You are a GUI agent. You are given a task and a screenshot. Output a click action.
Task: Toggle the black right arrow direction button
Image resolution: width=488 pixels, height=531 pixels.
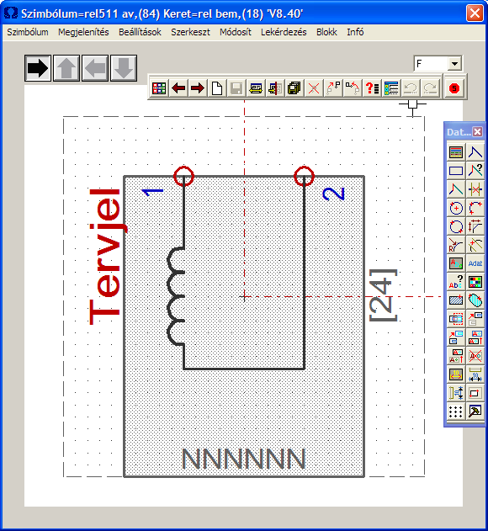(38, 68)
